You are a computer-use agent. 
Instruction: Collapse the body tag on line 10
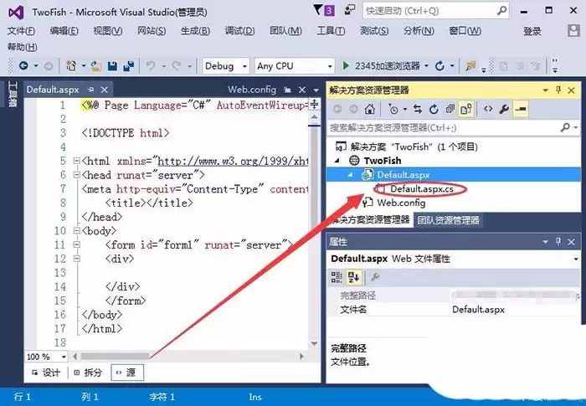(x=77, y=231)
